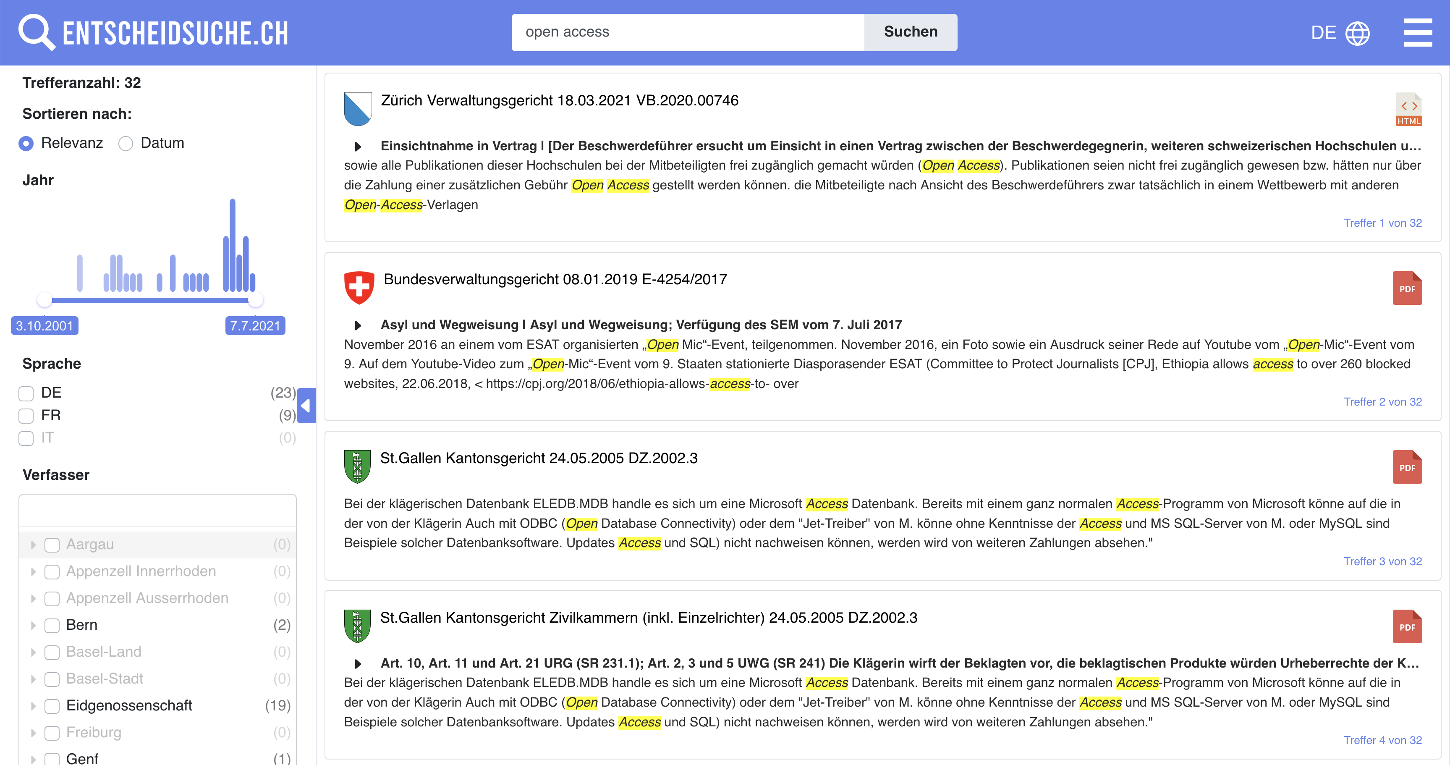Check the FR language checkbox

pos(26,416)
